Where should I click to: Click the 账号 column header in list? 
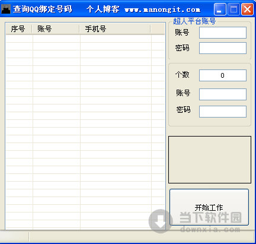56,29
